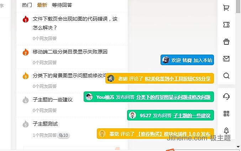Open the customer service headset icon
Image resolution: width=241 pixels, height=151 pixels.
coord(226,96)
